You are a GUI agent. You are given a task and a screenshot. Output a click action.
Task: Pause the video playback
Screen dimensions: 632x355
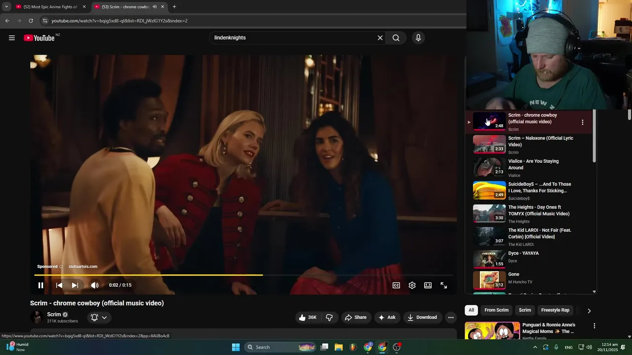click(41, 285)
